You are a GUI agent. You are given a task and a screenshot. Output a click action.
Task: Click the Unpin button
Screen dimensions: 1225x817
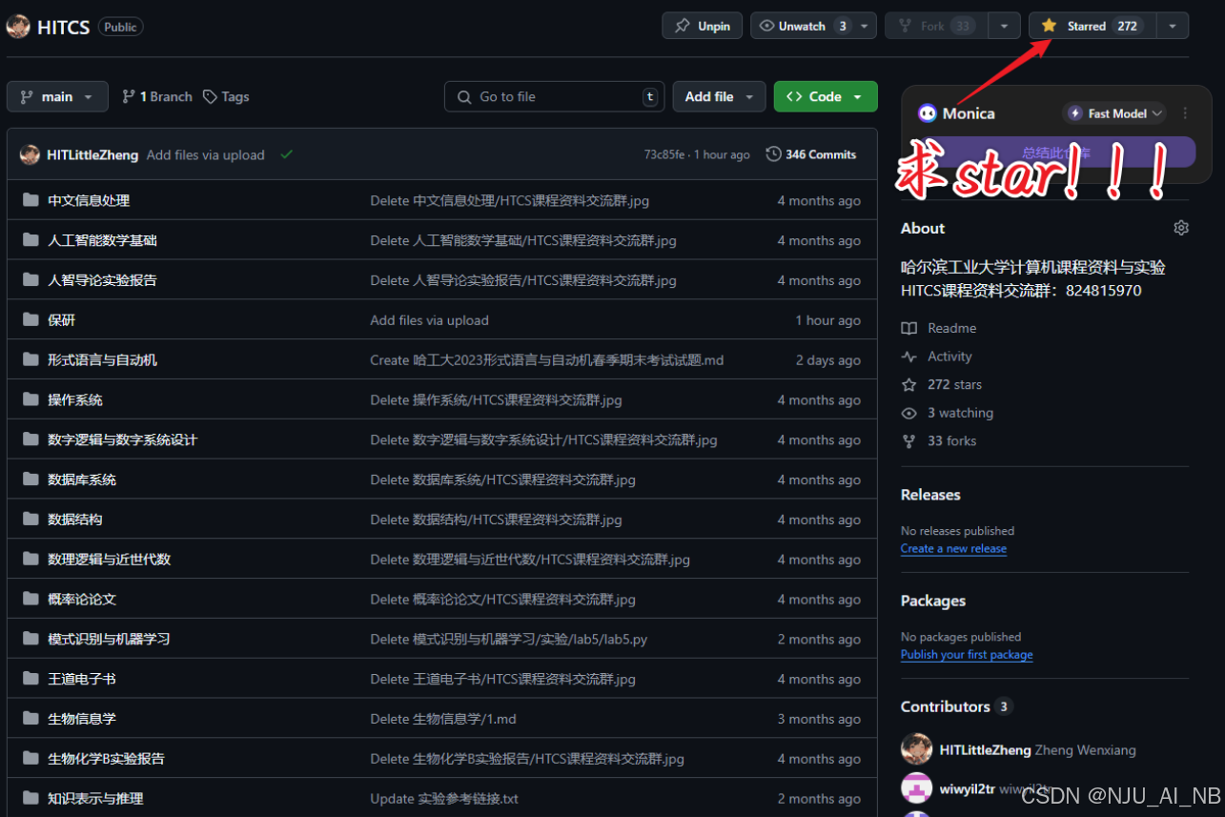coord(702,27)
